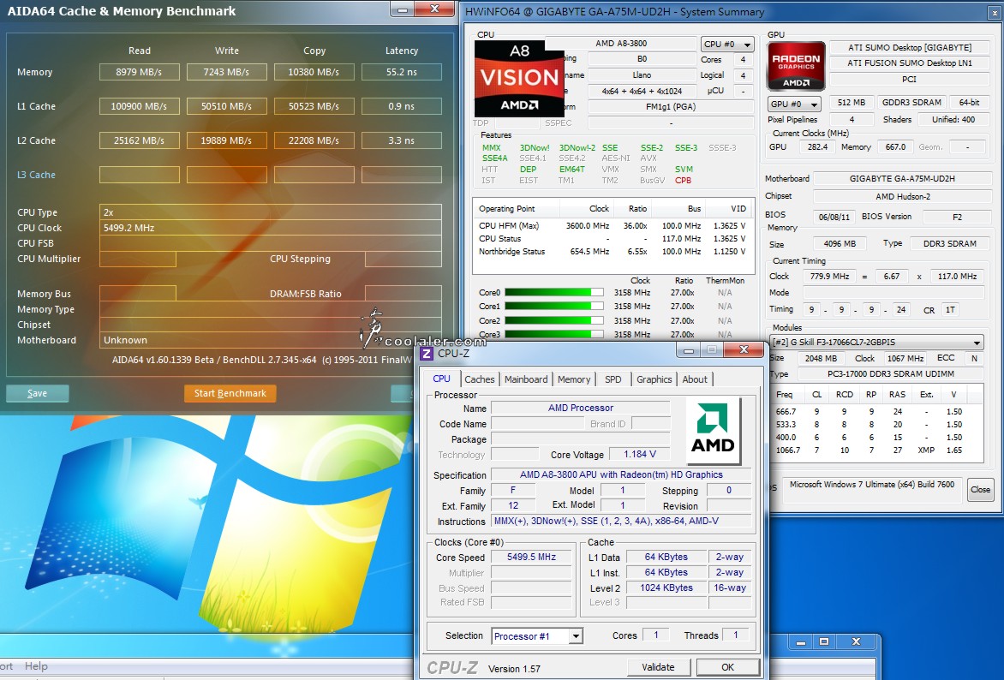
Task: Click Start Benchmark in AIDA64
Action: (x=230, y=393)
